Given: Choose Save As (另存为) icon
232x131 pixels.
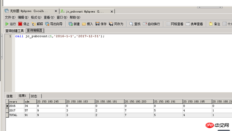Looking at the screenshot, I should click(111, 24).
